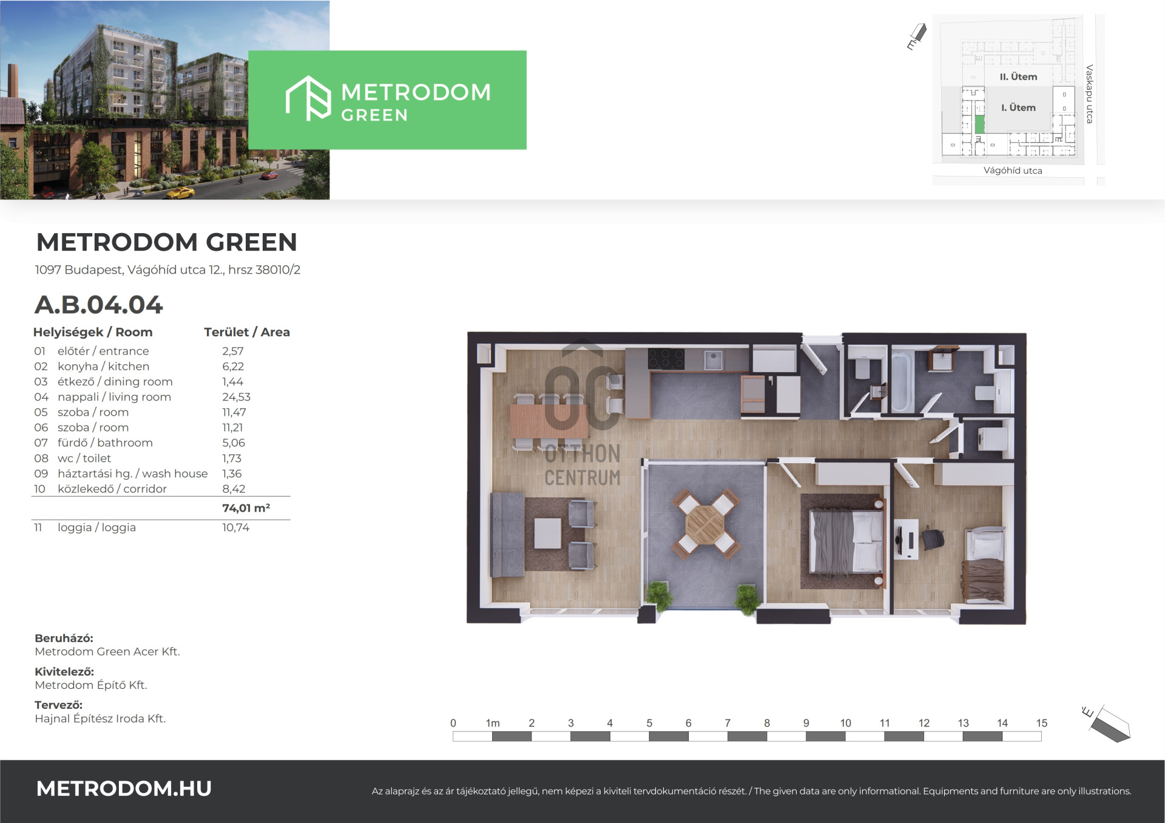
Task: Click the Metrodom Green house logo icon
Action: coord(308,98)
